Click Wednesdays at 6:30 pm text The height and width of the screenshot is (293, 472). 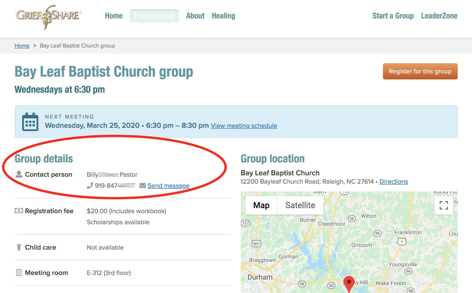pos(60,89)
